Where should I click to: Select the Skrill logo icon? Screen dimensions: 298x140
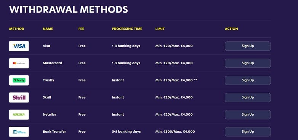pyautogui.click(x=19, y=97)
